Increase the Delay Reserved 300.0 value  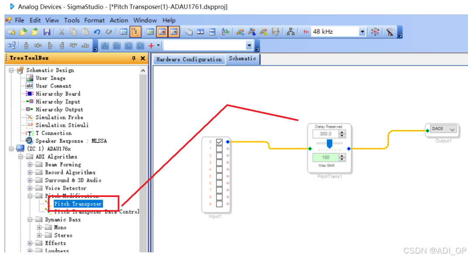(342, 132)
